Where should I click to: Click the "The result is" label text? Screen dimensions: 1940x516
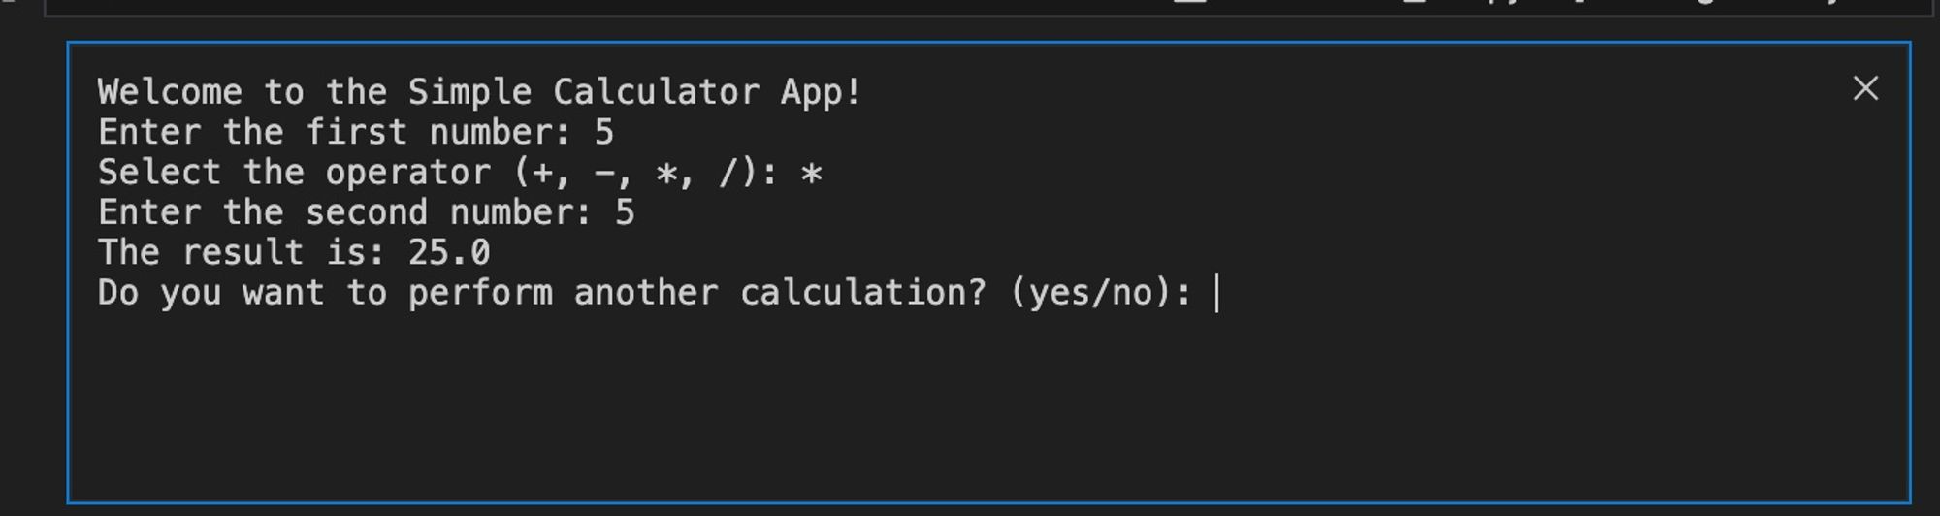[x=241, y=253]
